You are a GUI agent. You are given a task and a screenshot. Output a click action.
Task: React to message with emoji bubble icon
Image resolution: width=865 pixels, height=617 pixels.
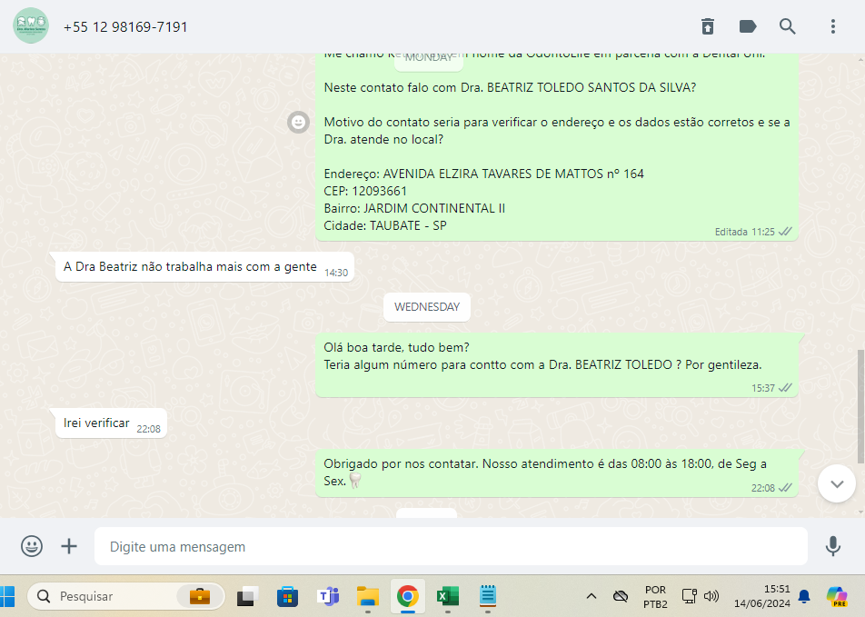(298, 122)
